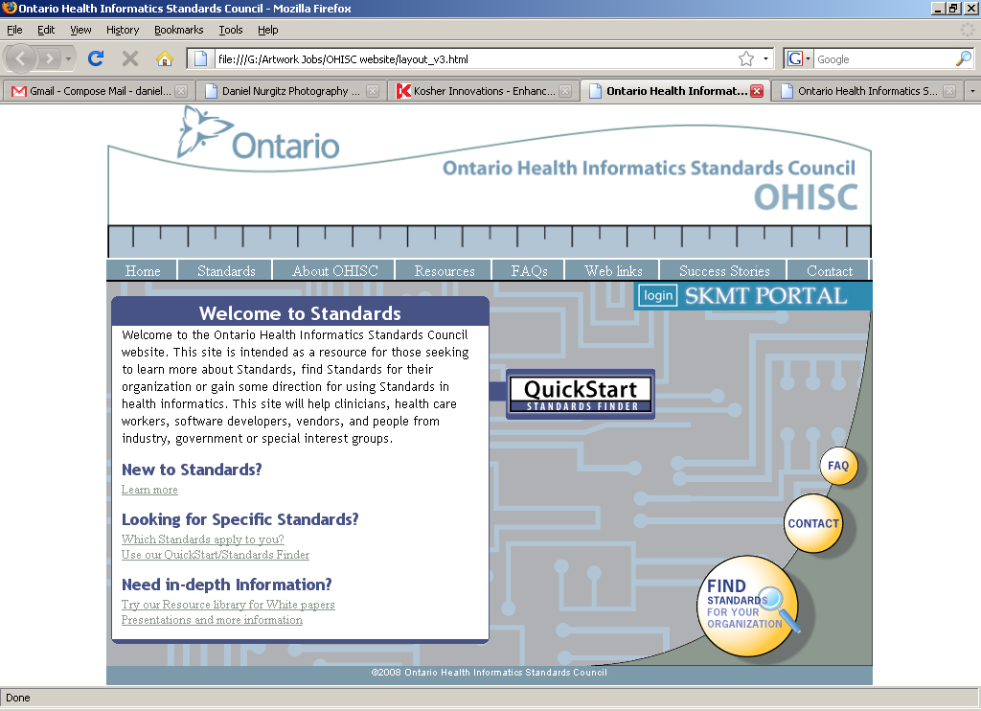The height and width of the screenshot is (711, 981).
Task: Click the round FAQ bubble button
Action: coord(838,466)
